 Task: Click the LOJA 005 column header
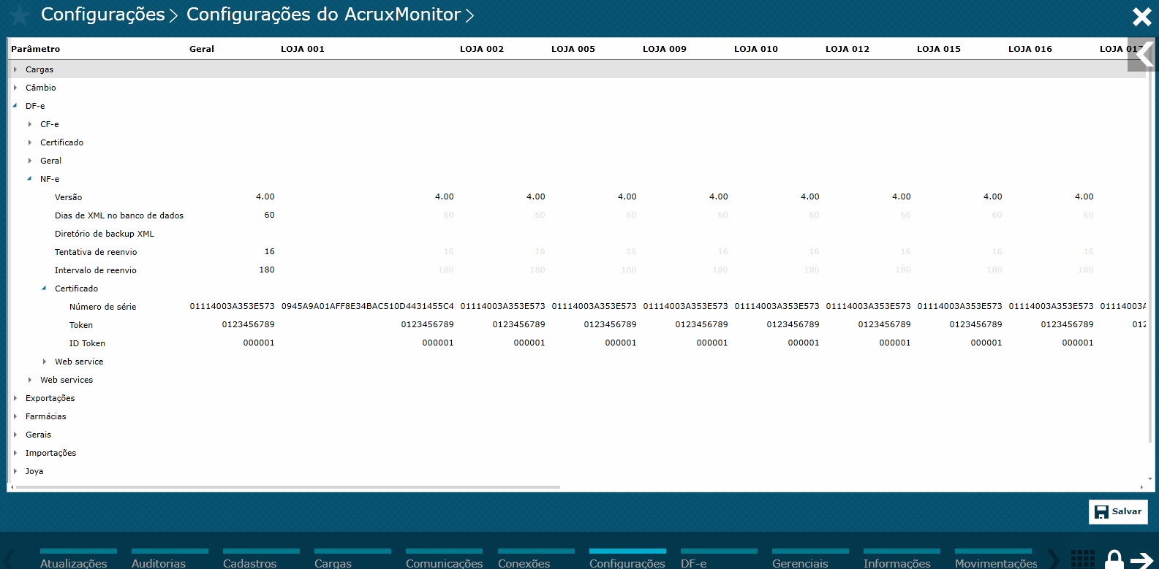point(573,49)
